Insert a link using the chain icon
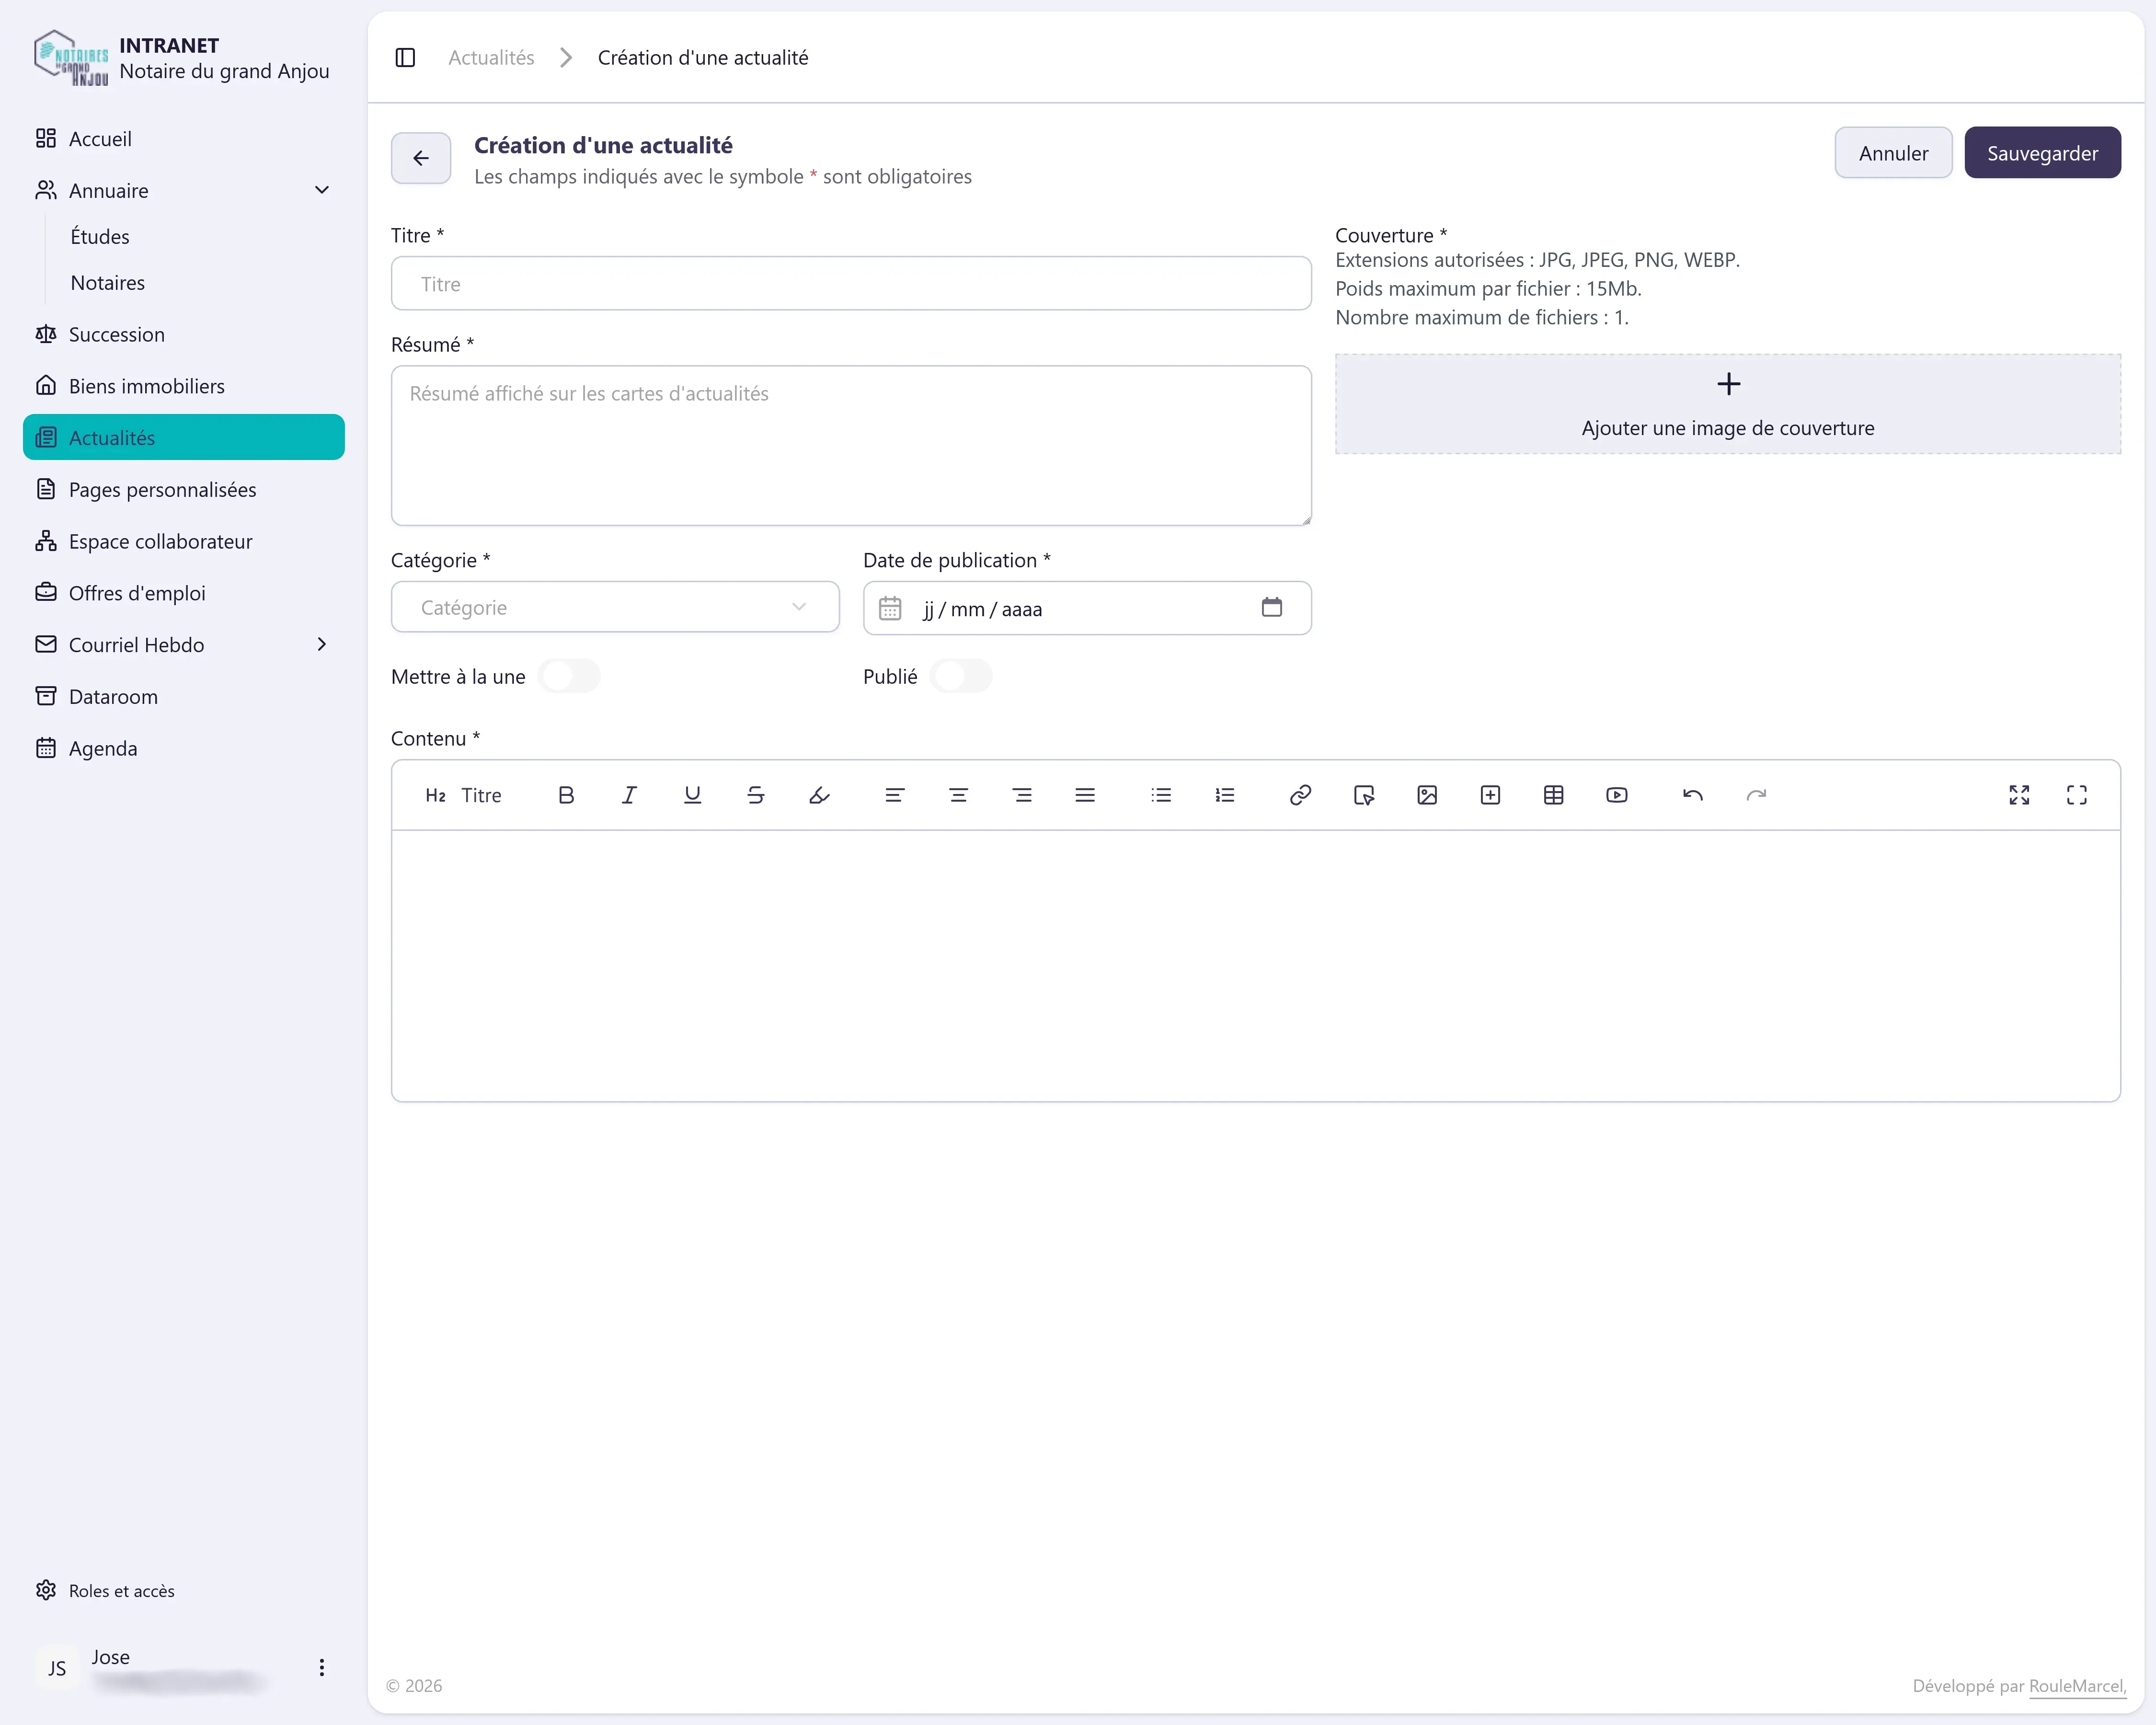The width and height of the screenshot is (2156, 1725). [1300, 795]
